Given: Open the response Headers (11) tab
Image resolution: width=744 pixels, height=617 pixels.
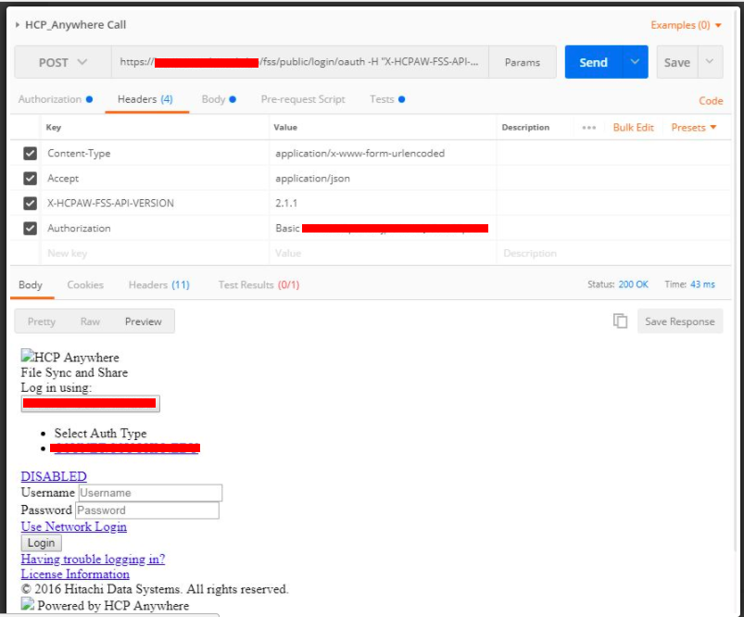Looking at the screenshot, I should 159,284.
